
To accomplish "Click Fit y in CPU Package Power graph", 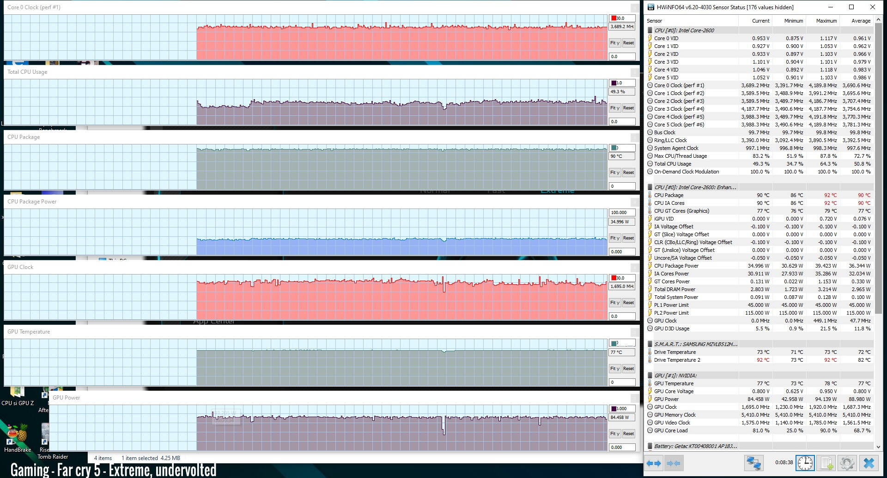I will click(614, 238).
